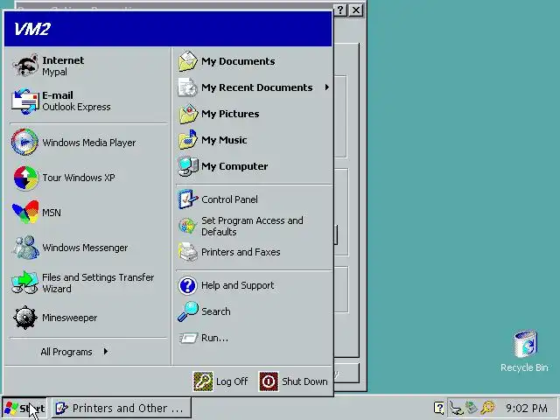Switch to Printers and Other taskbar button
560x420 pixels.
(122, 408)
